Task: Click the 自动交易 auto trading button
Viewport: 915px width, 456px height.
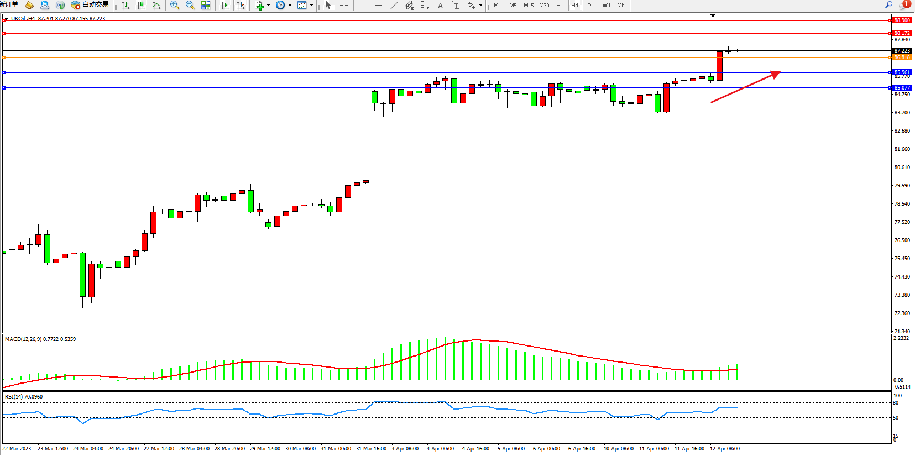Action: (x=90, y=5)
